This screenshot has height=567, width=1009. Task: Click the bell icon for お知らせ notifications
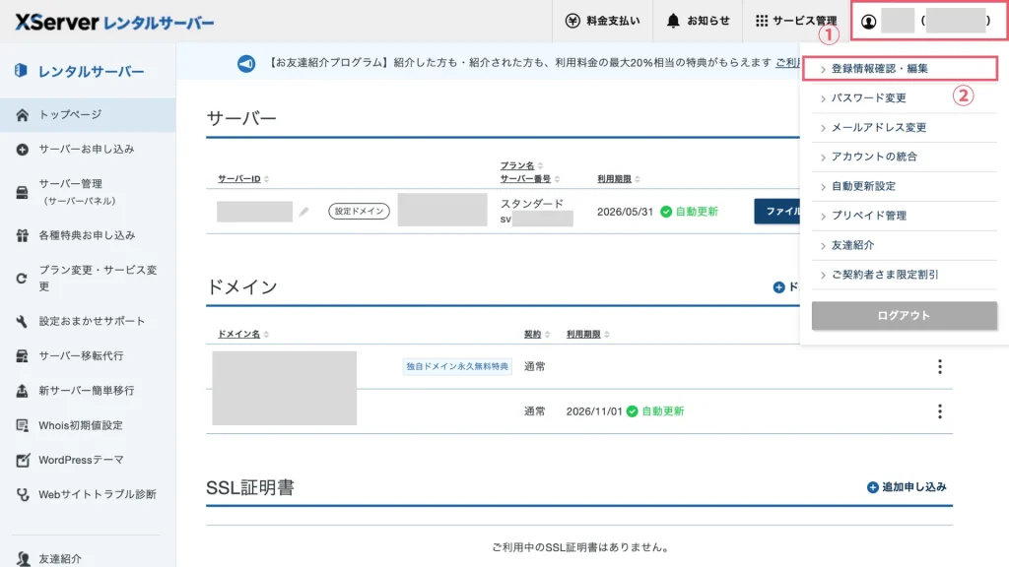[x=673, y=21]
